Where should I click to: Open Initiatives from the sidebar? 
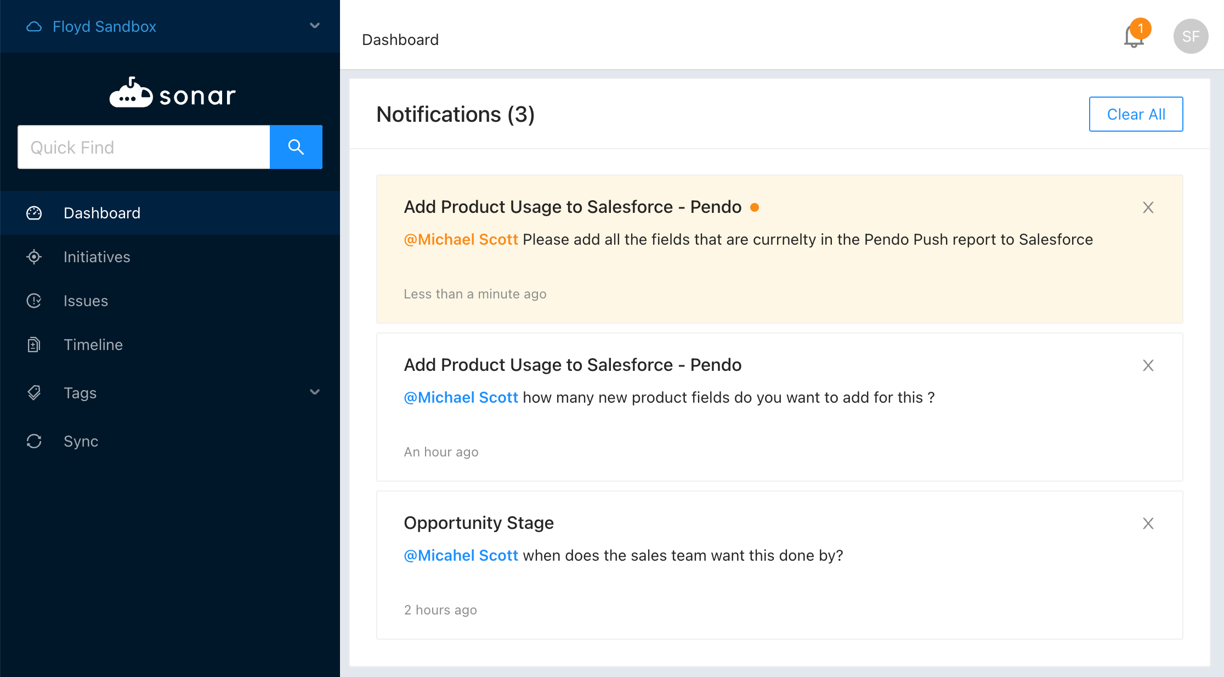pyautogui.click(x=170, y=257)
